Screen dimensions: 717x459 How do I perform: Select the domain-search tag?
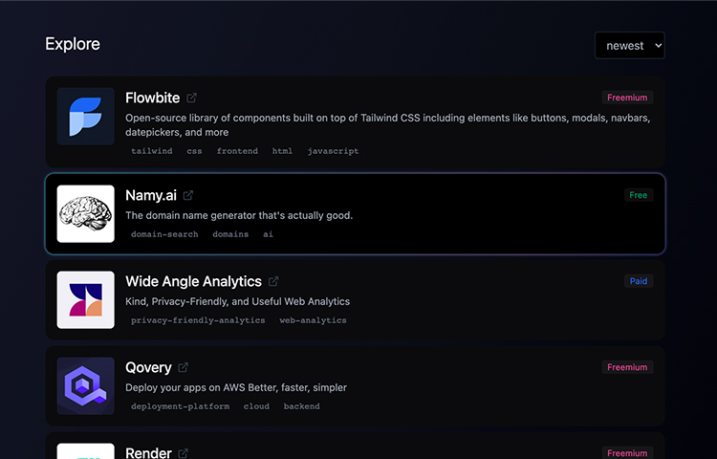(x=164, y=234)
